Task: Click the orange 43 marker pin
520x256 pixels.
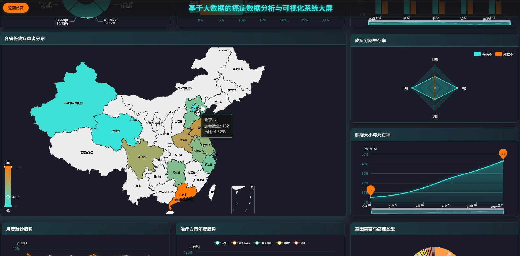Action: click(x=503, y=154)
